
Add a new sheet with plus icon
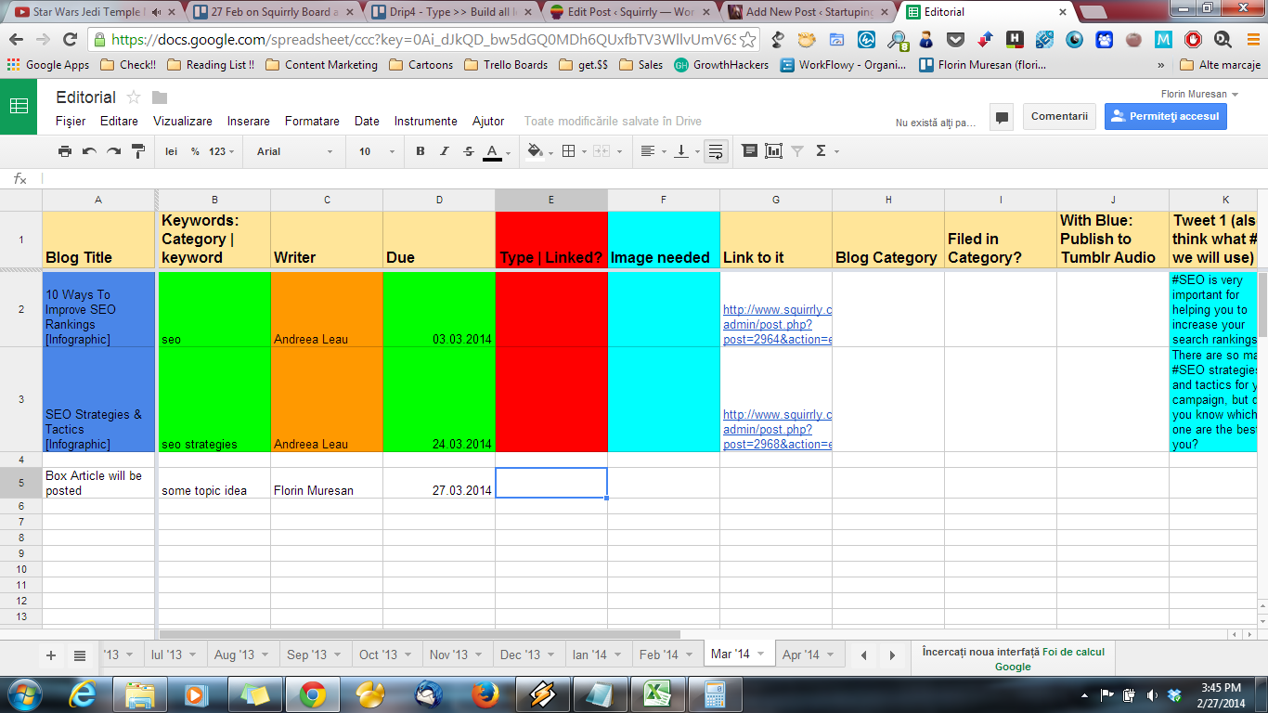point(51,655)
